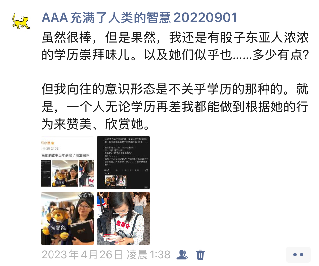Open the dark-background chat screenshot thumbnail

tap(123, 163)
